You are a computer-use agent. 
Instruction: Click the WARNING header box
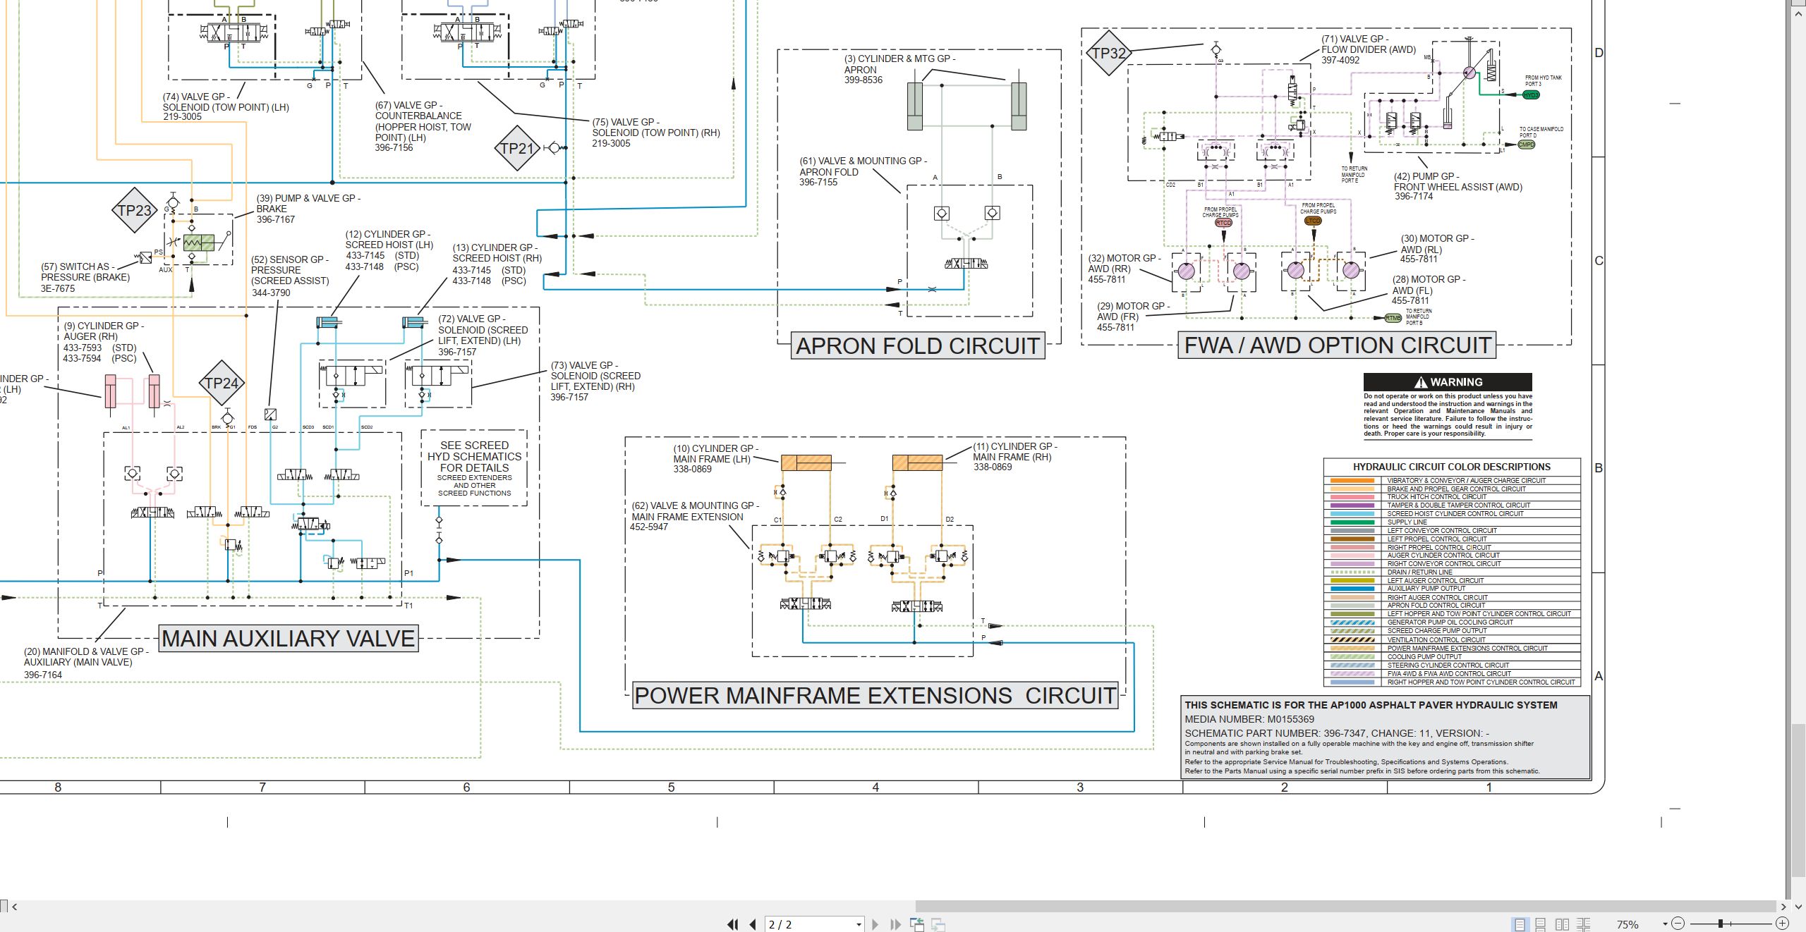coord(1448,382)
